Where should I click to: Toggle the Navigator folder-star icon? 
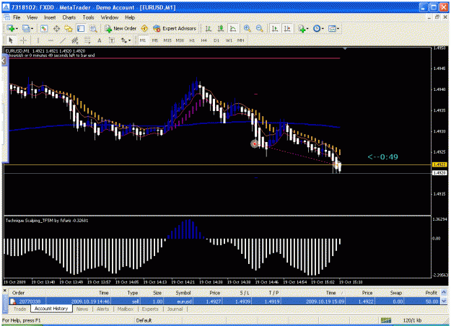click(x=69, y=28)
